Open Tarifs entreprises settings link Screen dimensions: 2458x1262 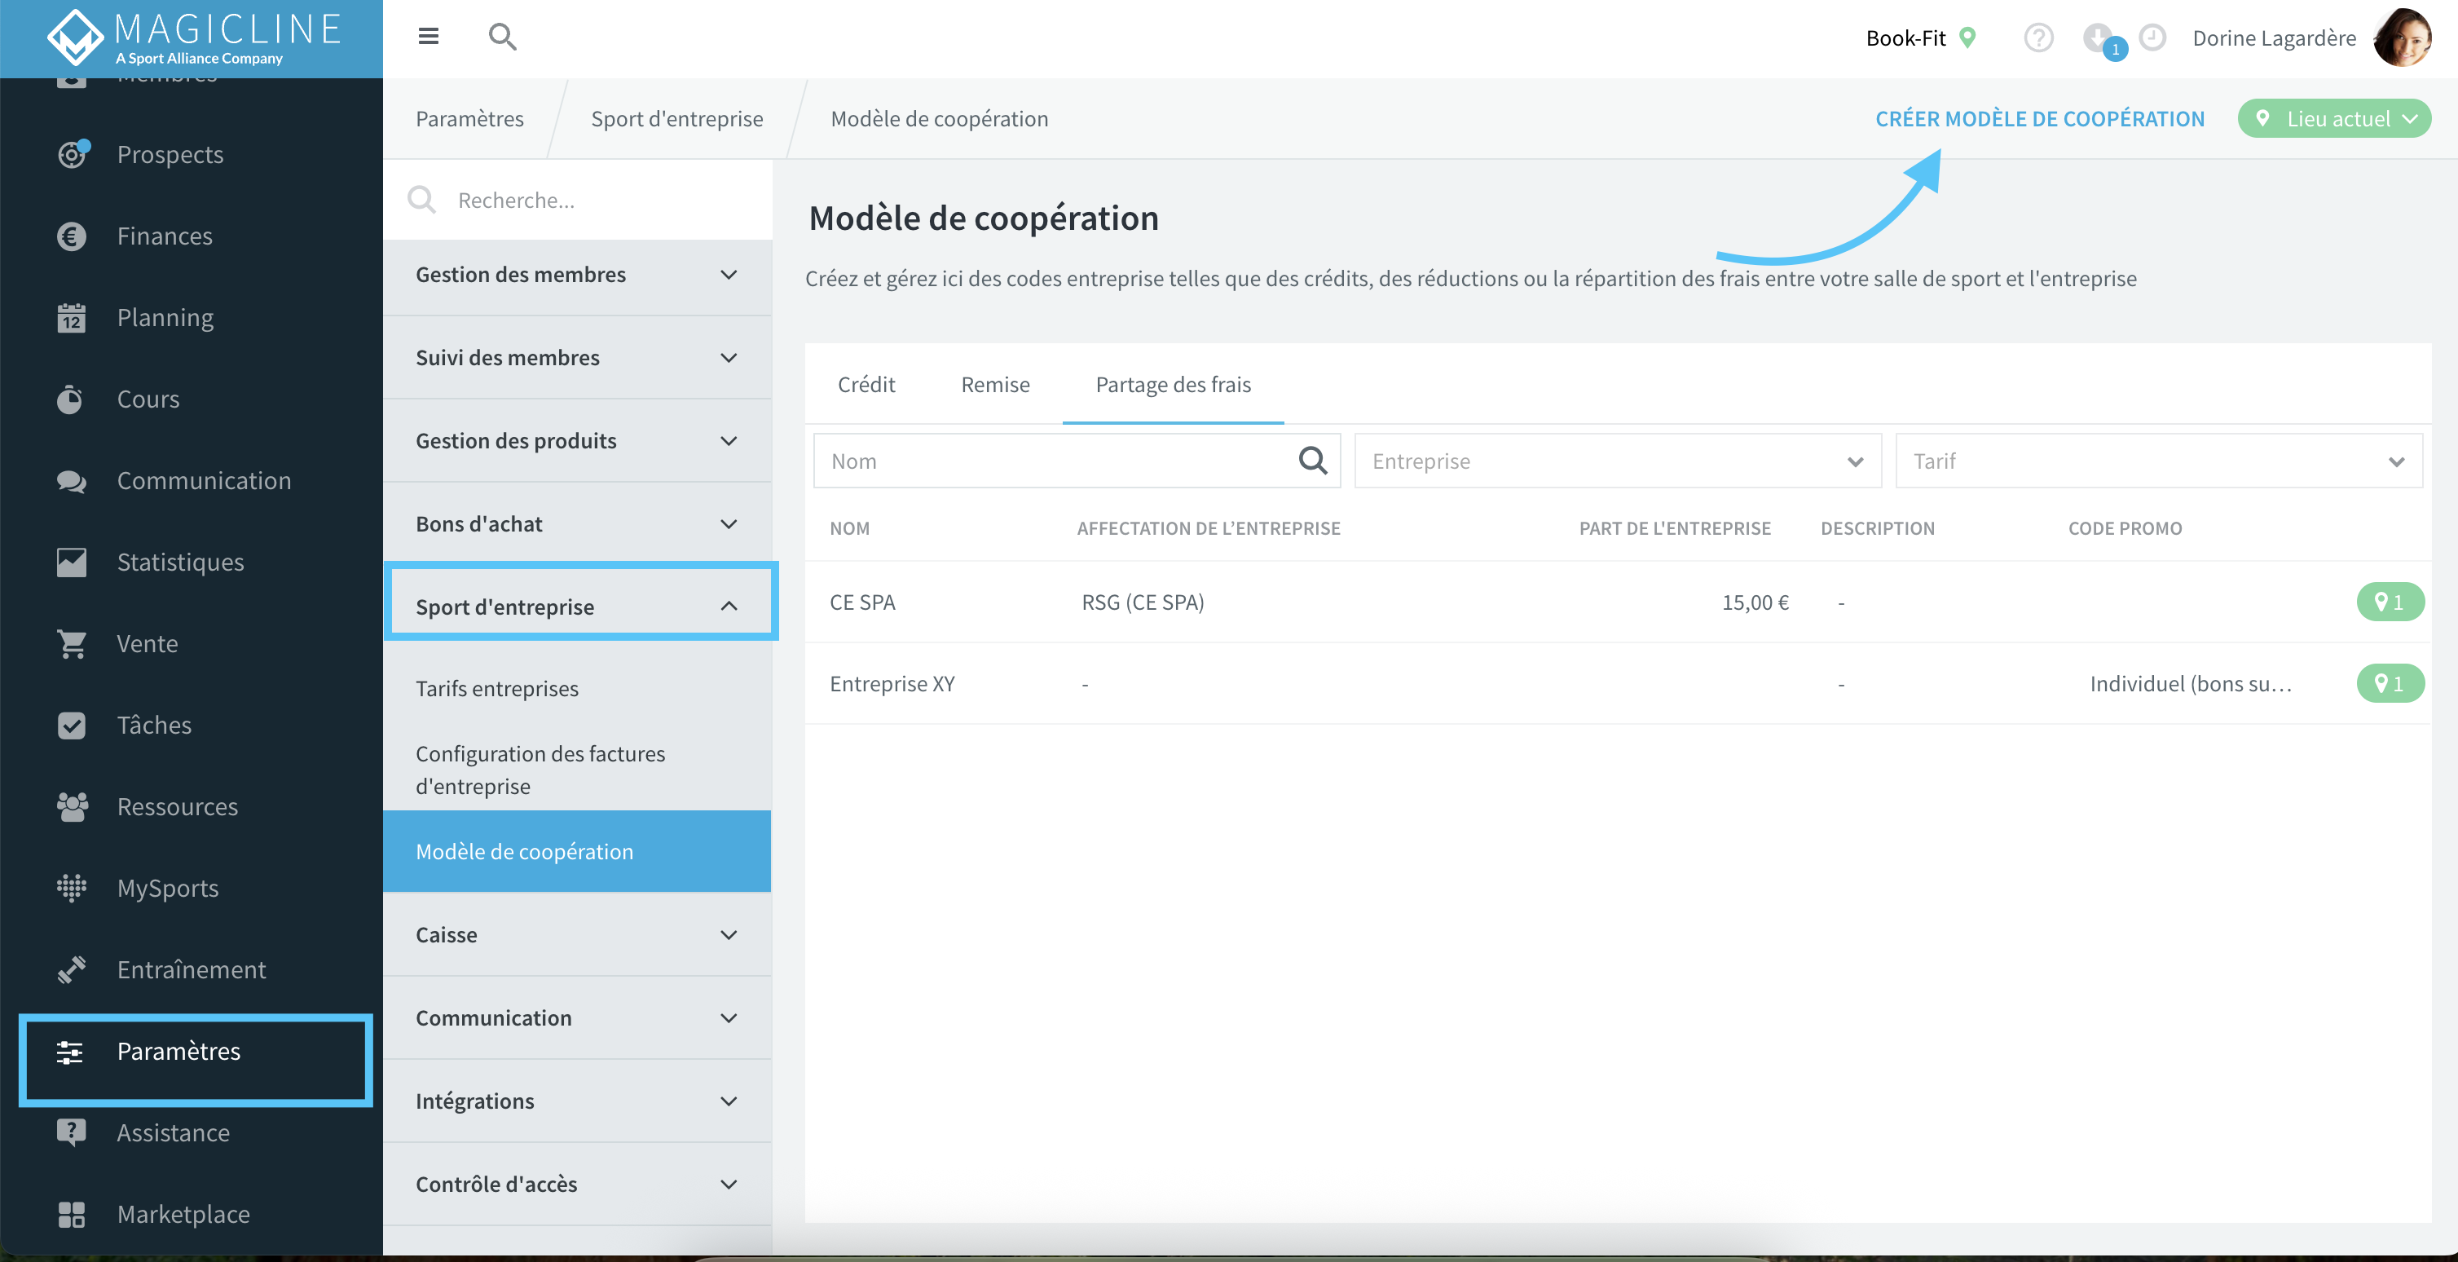pos(496,688)
